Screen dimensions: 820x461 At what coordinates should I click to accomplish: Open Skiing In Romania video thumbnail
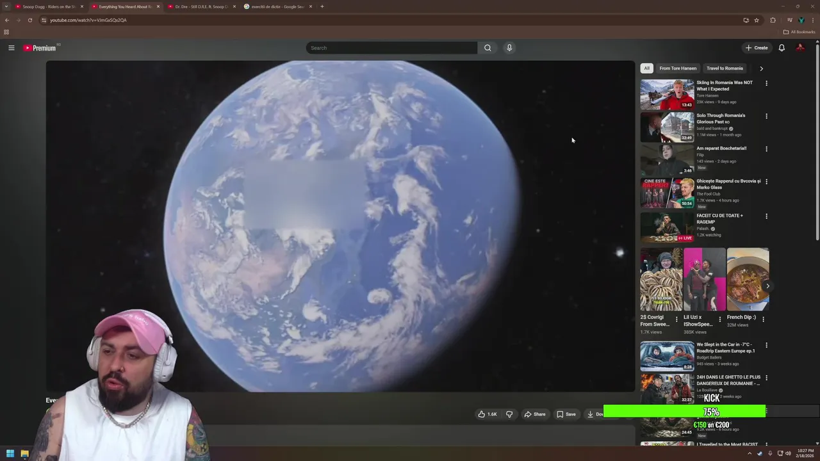667,94
